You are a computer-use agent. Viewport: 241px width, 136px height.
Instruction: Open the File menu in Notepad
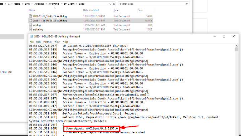(32, 42)
